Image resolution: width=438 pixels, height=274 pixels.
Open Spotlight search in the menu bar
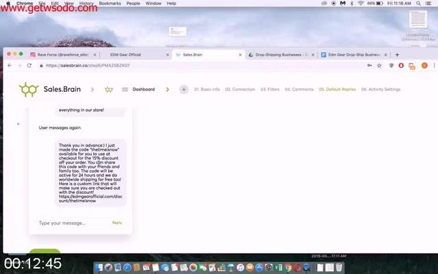tap(418, 3)
